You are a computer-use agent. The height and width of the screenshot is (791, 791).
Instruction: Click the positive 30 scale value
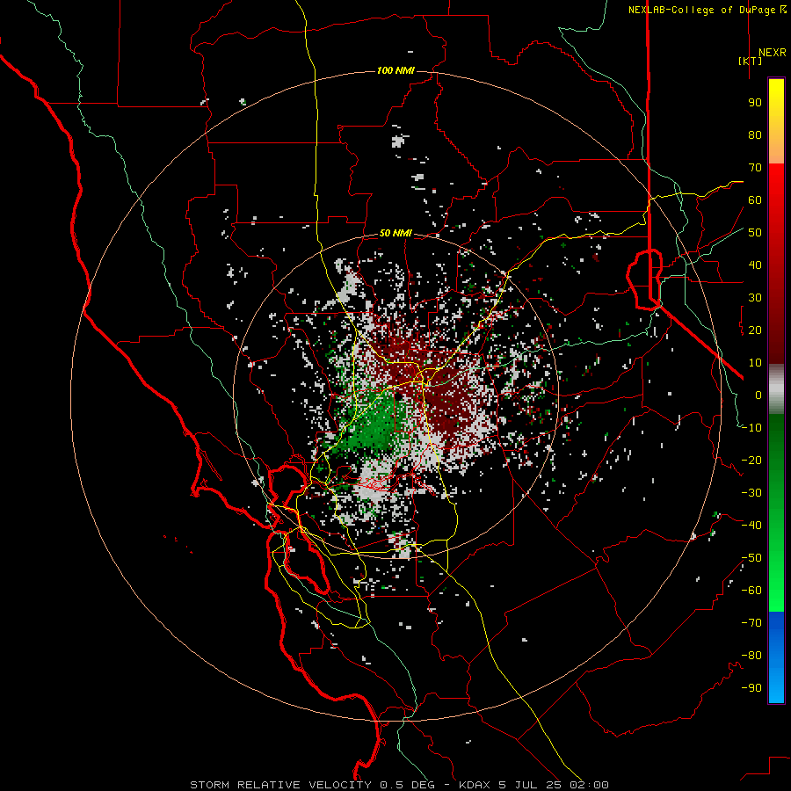(755, 298)
